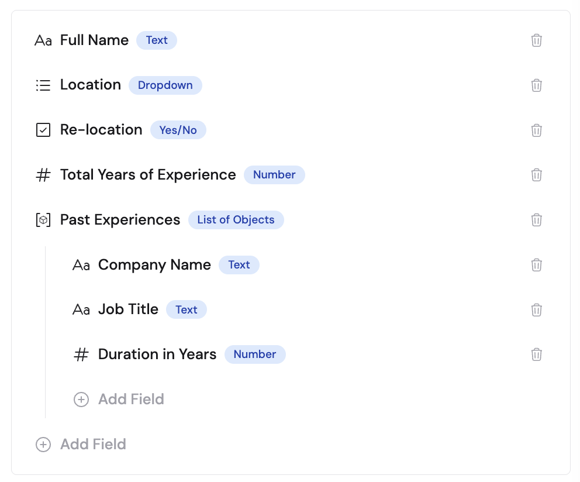Image resolution: width=580 pixels, height=482 pixels.
Task: Click the List of Objects badge
Action: (236, 219)
